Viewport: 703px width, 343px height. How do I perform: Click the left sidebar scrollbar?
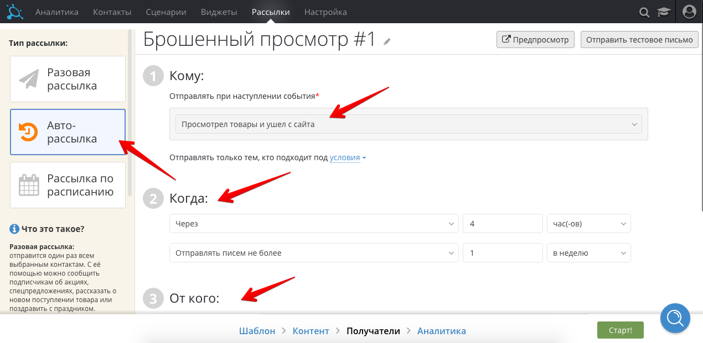click(x=130, y=112)
